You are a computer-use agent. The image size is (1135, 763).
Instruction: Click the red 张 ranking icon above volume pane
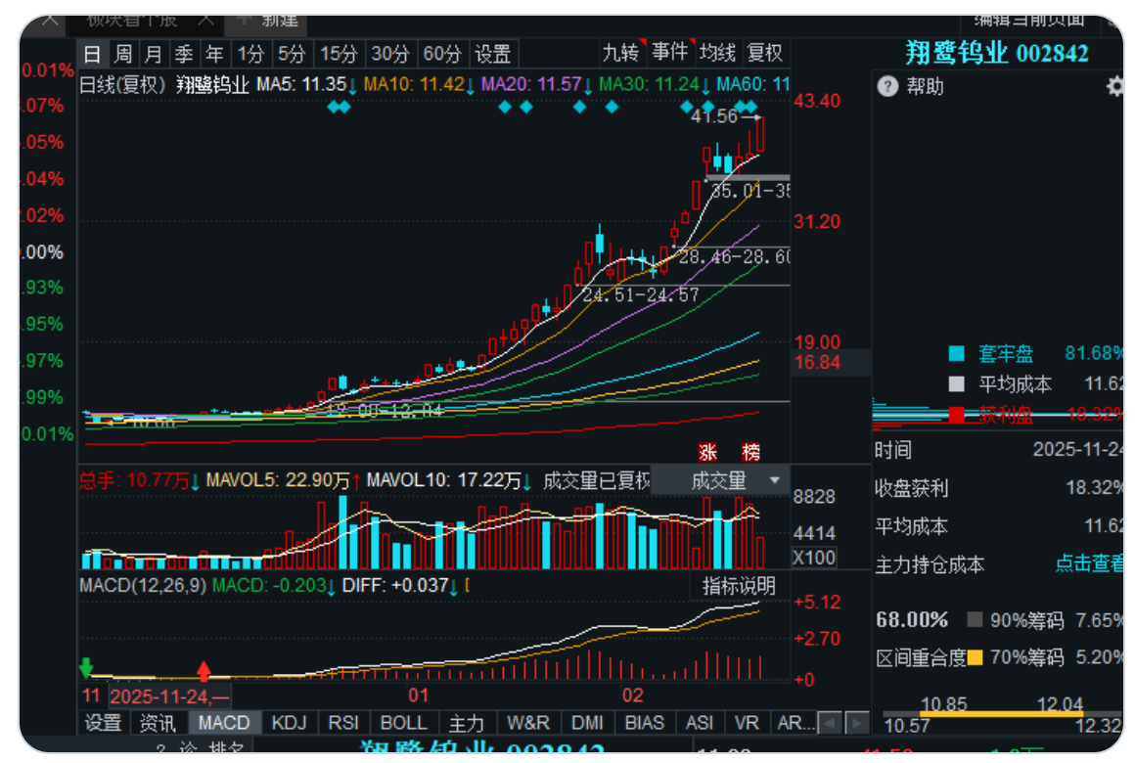708,453
